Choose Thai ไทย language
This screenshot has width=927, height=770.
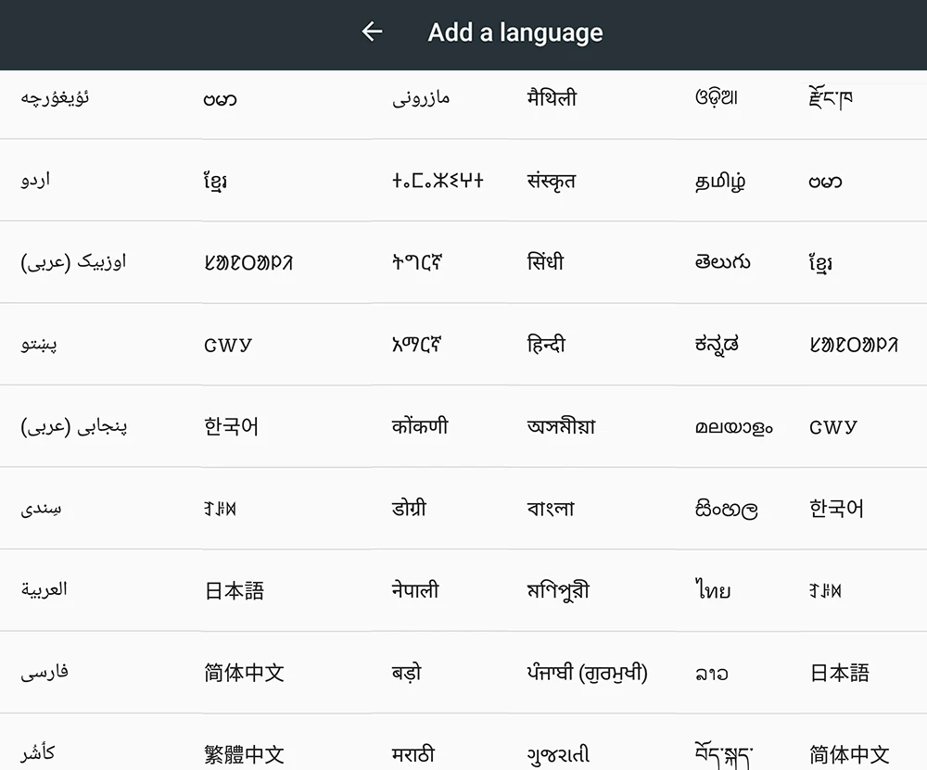[712, 589]
